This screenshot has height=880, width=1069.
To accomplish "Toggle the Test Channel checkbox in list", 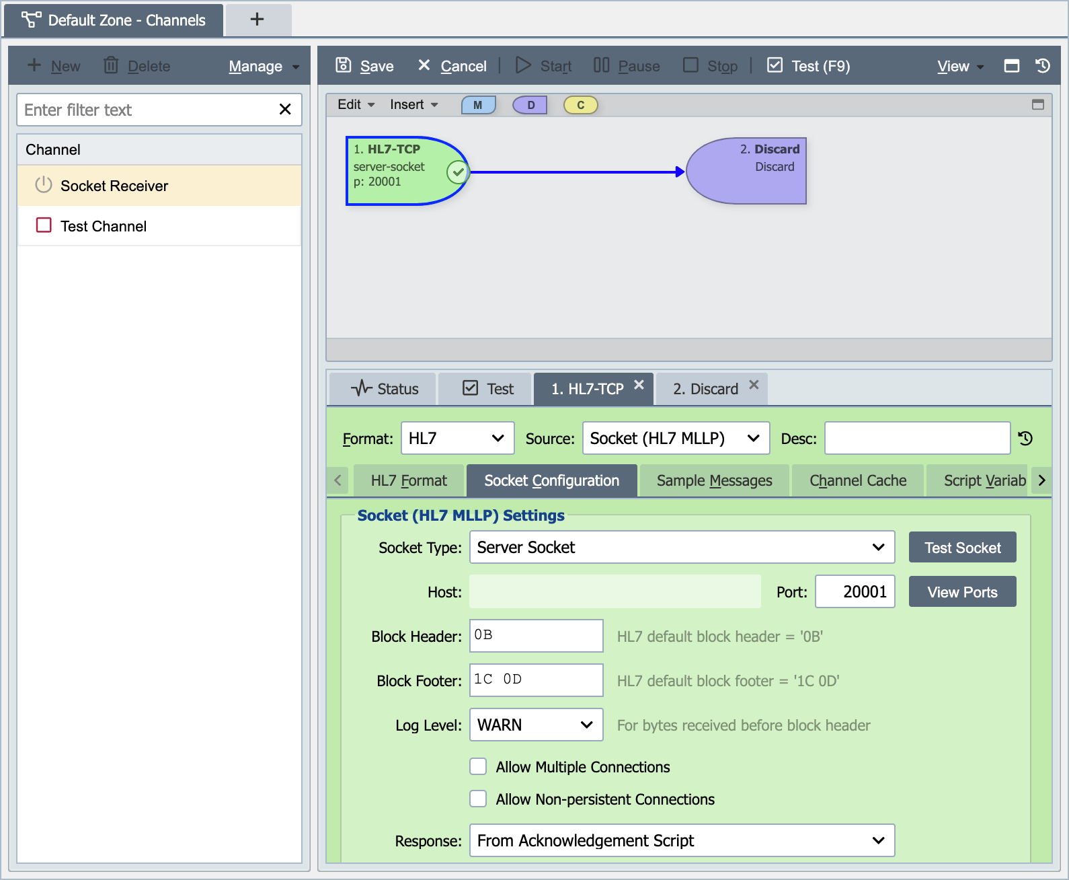I will click(x=44, y=225).
